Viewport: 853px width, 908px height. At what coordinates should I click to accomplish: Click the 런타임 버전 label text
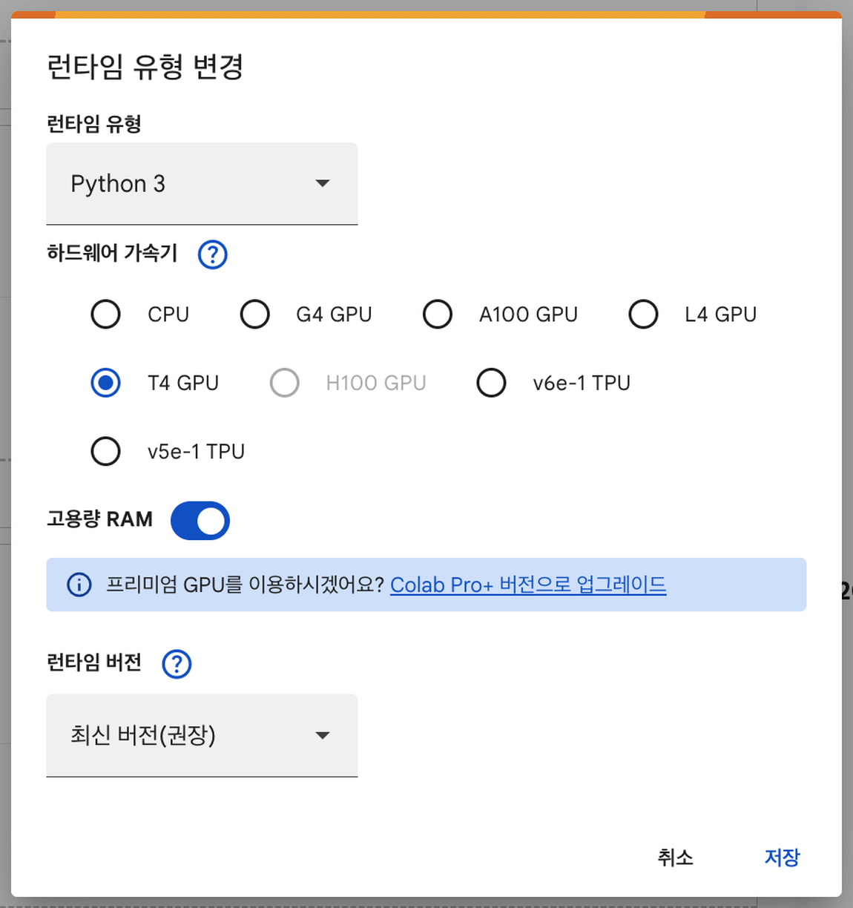94,662
